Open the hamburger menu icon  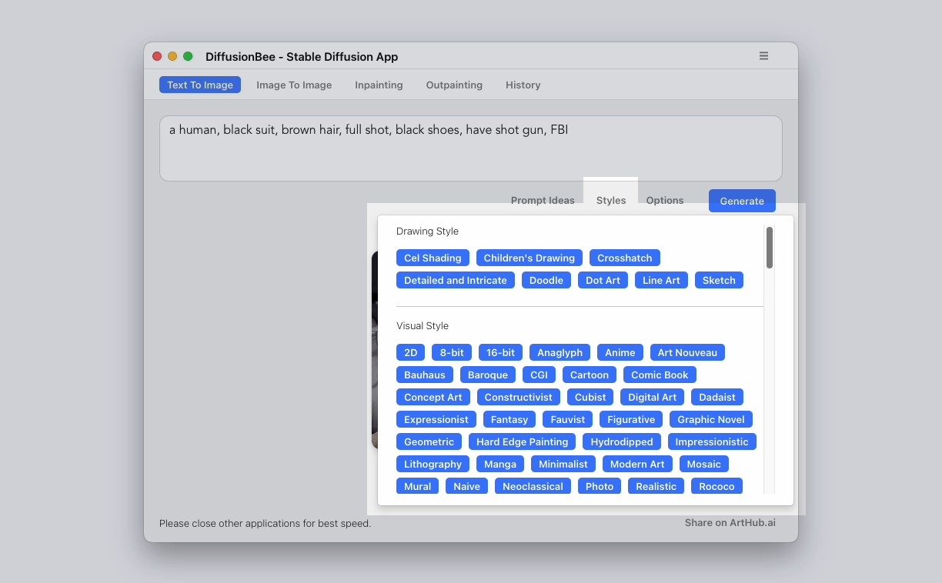pyautogui.click(x=763, y=56)
